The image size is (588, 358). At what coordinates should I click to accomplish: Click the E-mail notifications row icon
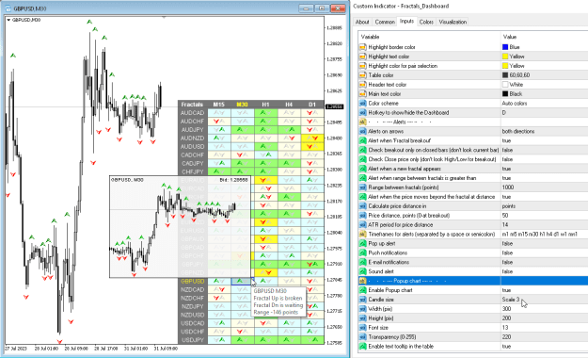point(362,262)
